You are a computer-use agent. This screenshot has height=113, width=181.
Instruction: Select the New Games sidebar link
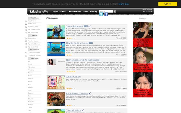tap(32, 21)
